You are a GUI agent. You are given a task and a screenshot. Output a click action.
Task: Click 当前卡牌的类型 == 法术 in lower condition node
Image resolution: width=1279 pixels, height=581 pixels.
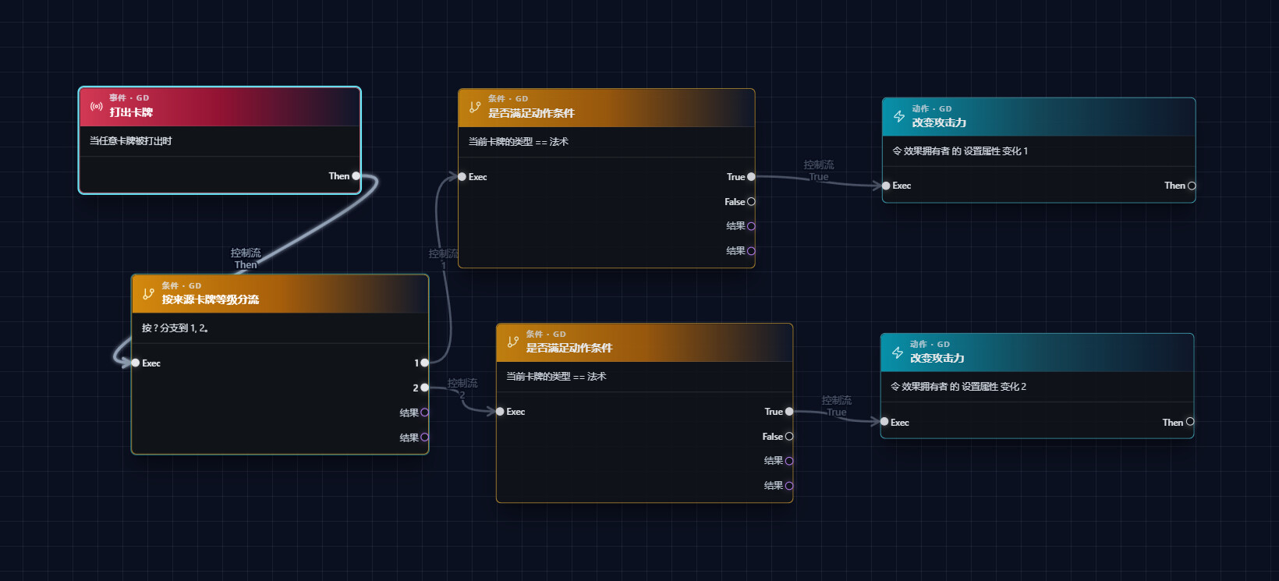click(x=556, y=377)
